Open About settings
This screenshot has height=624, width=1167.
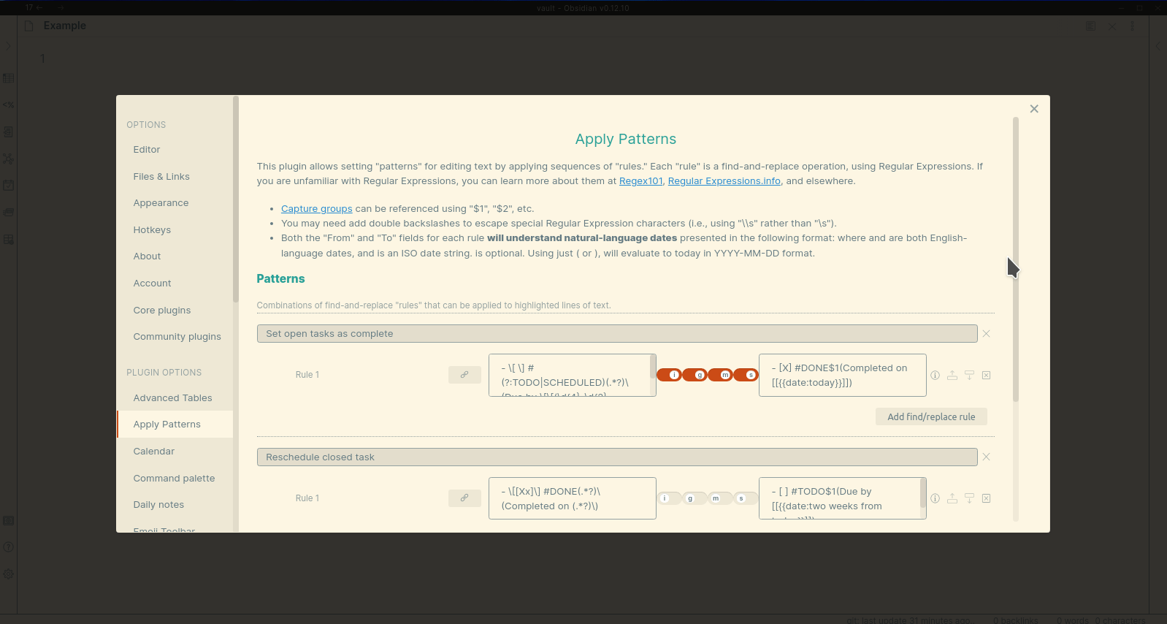coord(175,256)
